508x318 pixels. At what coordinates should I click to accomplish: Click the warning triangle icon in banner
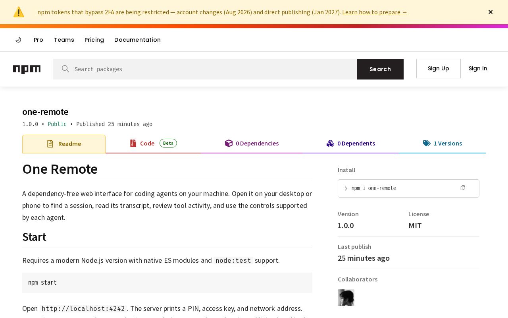tap(19, 12)
